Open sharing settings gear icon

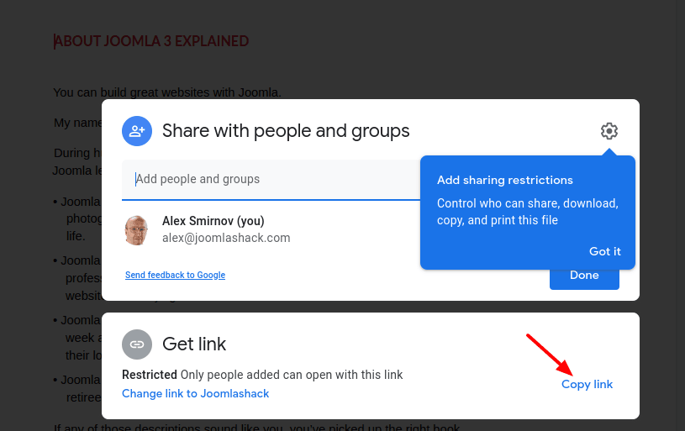point(609,131)
